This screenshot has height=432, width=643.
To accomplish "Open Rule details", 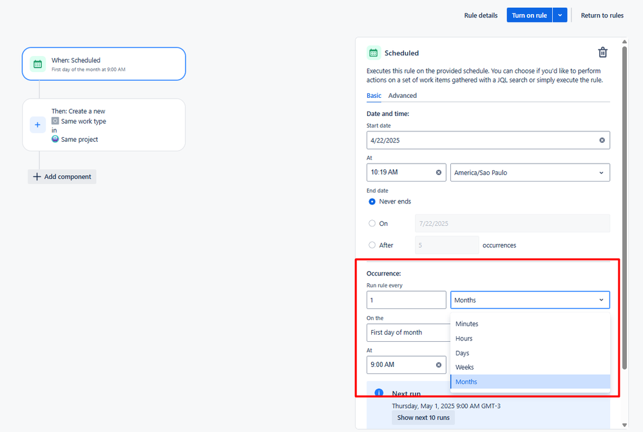I will click(x=481, y=15).
